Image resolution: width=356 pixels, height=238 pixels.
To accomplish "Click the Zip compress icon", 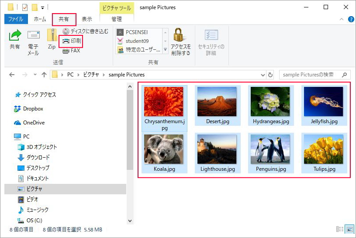I will tap(52, 36).
